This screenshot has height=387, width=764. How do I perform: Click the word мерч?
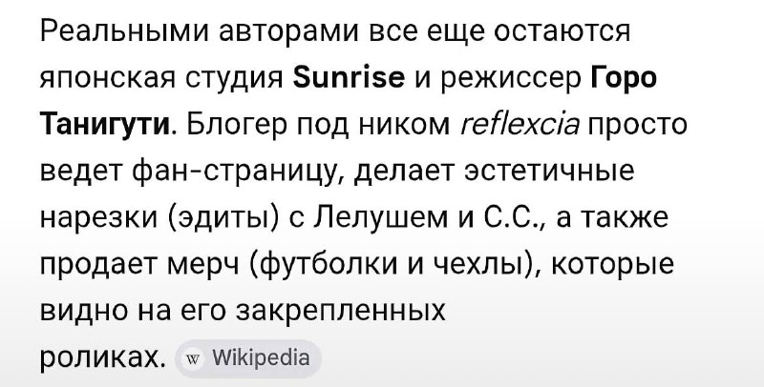tap(203, 265)
